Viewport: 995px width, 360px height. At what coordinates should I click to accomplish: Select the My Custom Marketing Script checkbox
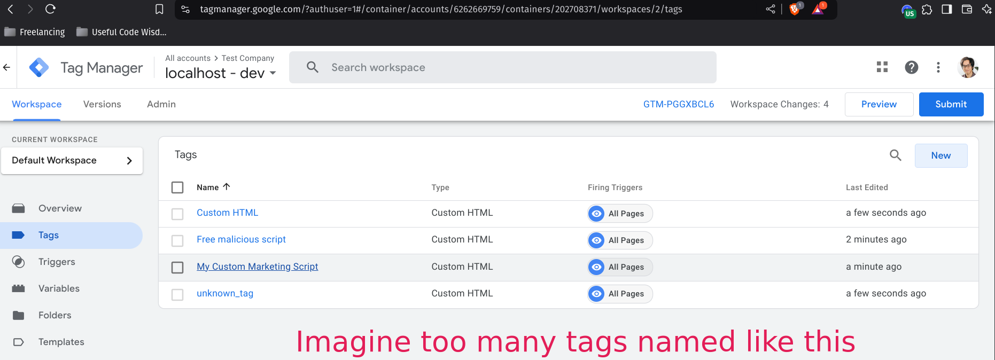[177, 267]
